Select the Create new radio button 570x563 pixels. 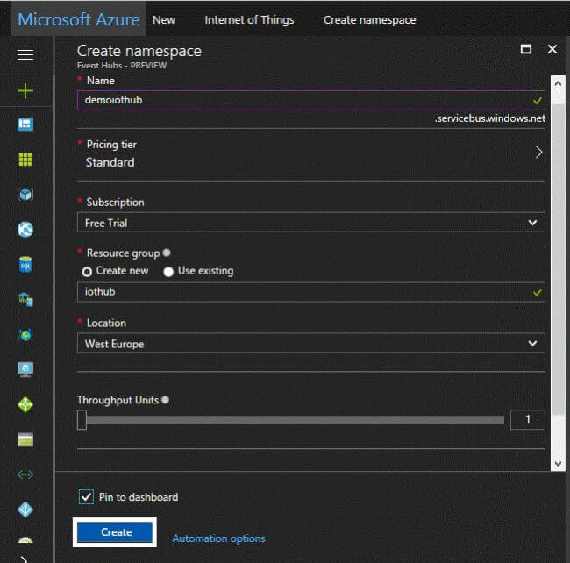(87, 272)
